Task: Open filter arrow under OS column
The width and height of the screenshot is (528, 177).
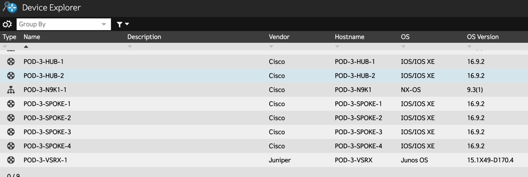Action: [x=403, y=46]
